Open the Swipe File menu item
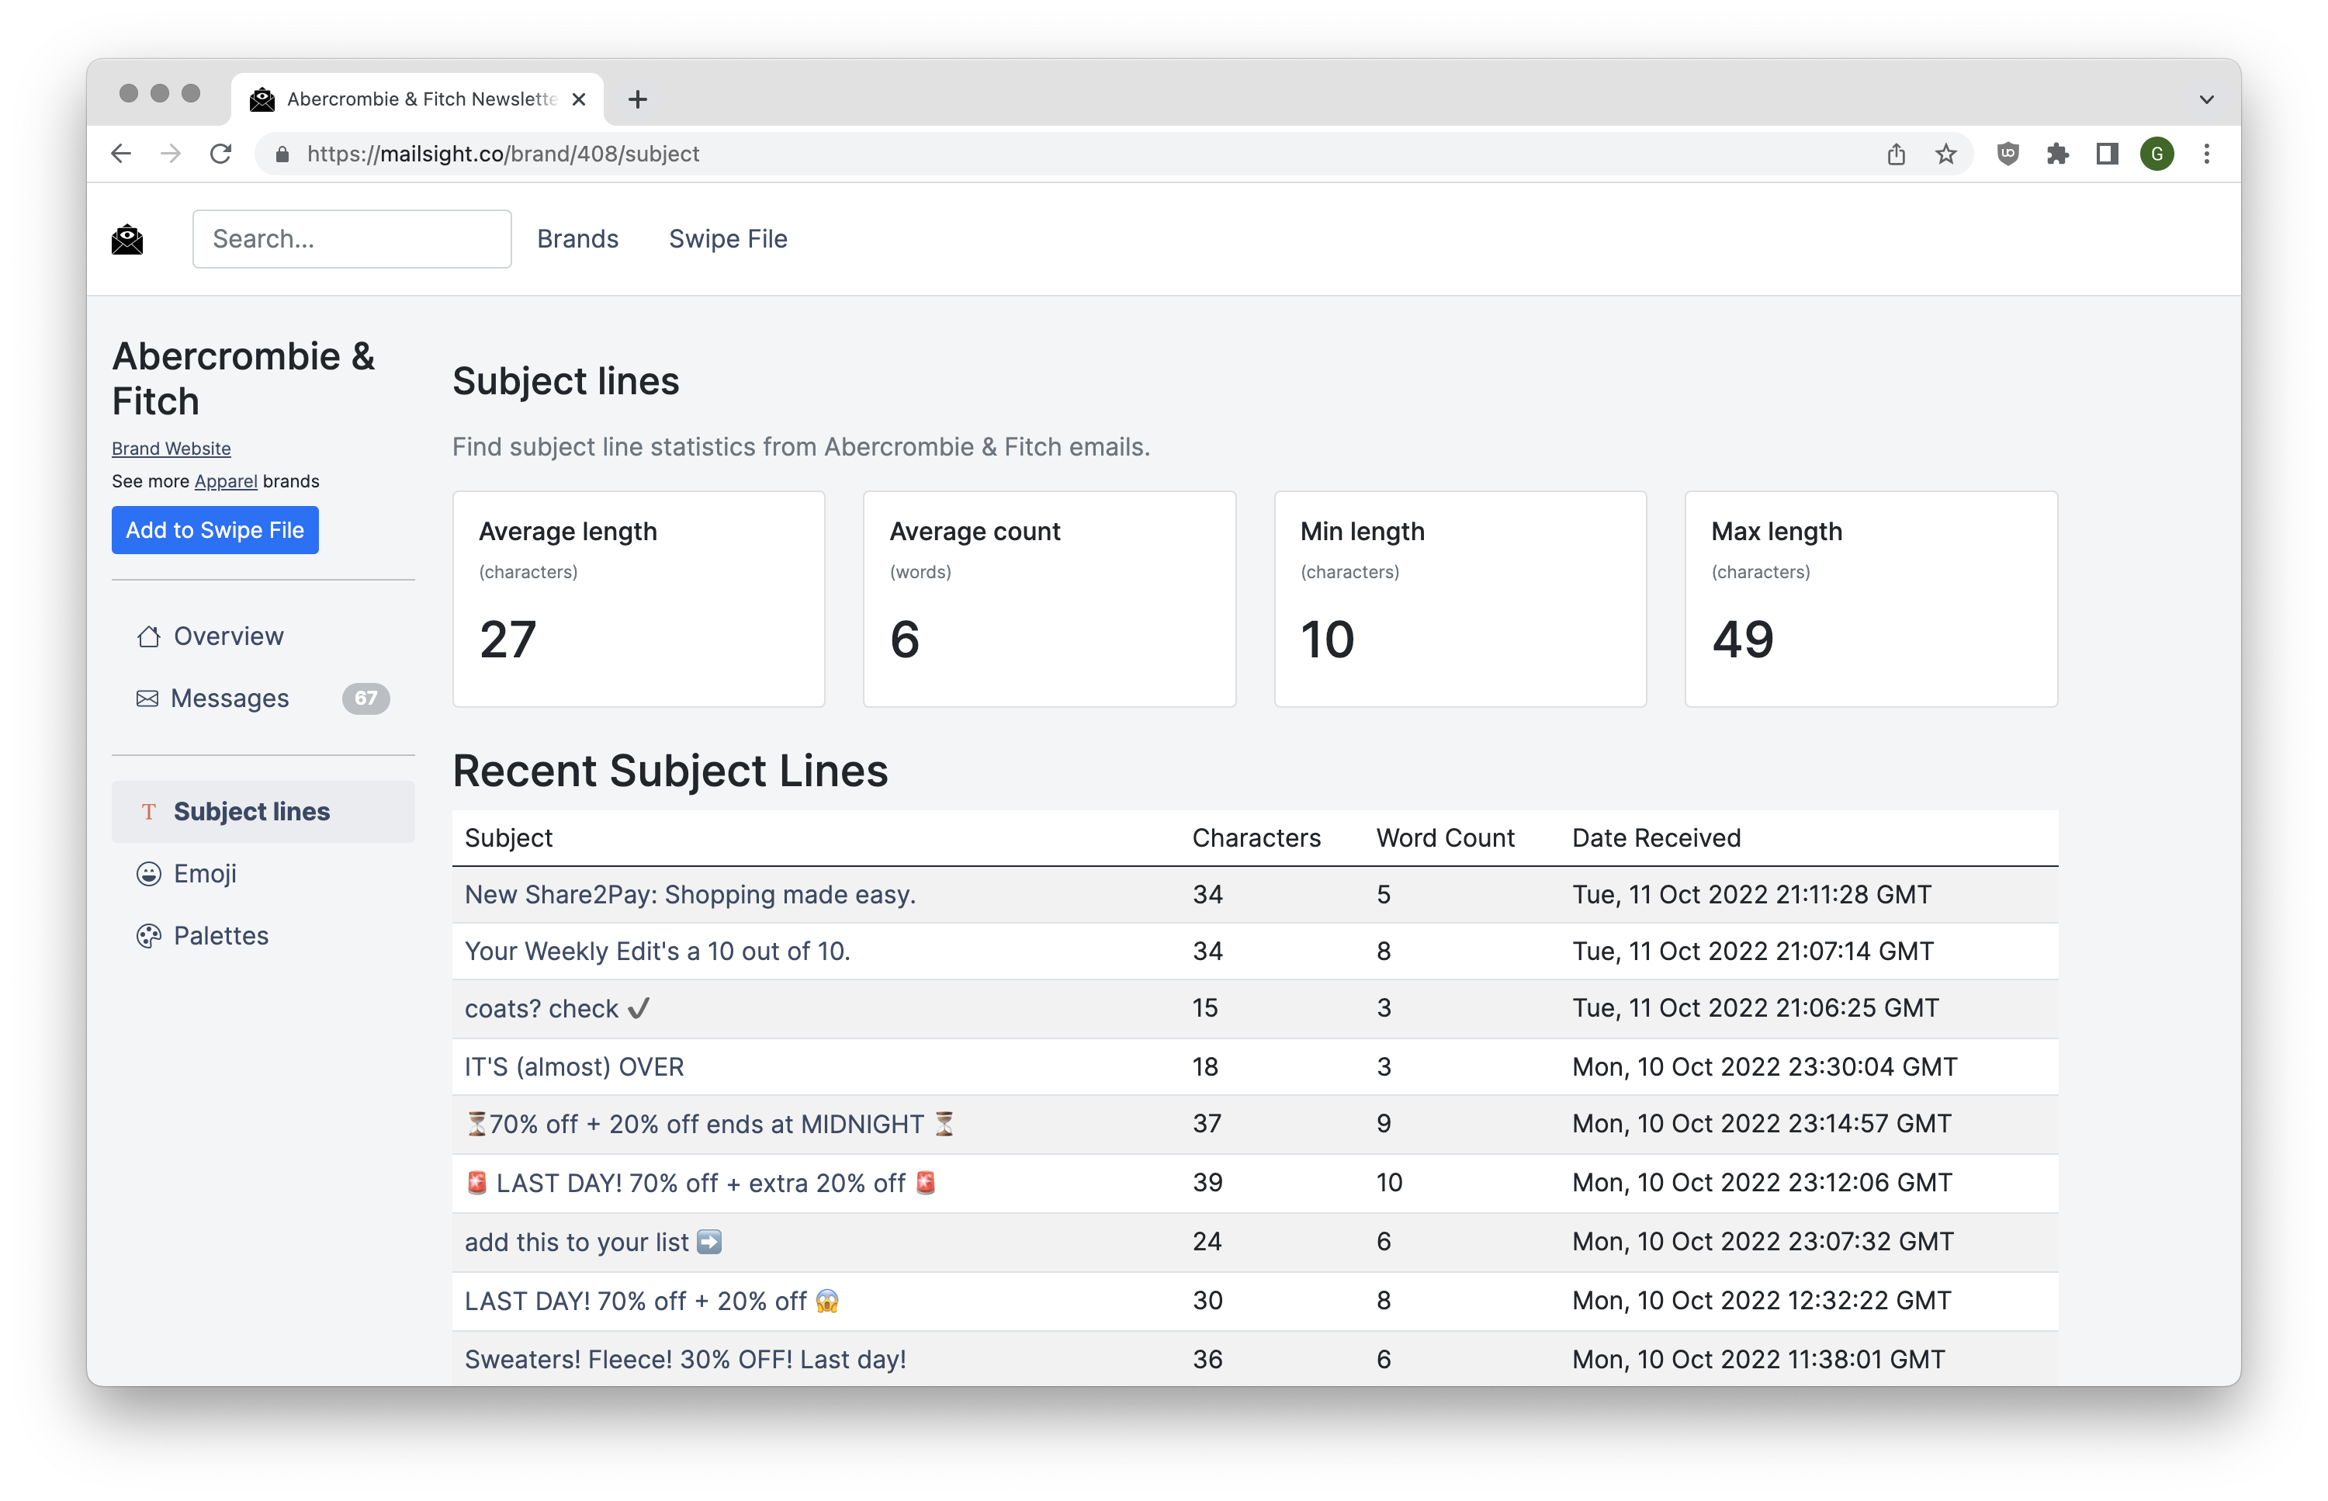This screenshot has width=2328, height=1501. tap(728, 239)
